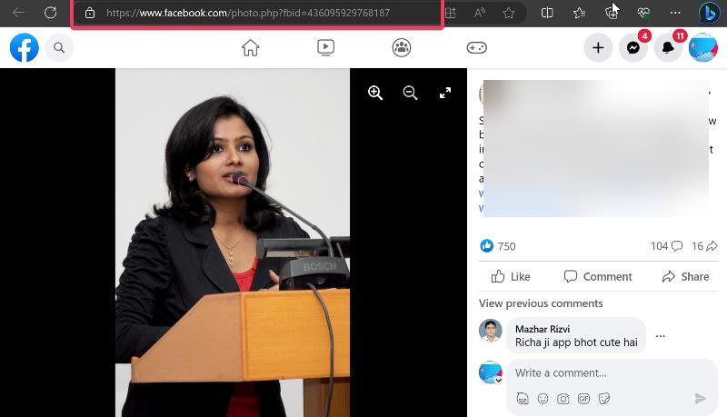Click the Write a comment field
This screenshot has height=417, width=727.
point(612,373)
